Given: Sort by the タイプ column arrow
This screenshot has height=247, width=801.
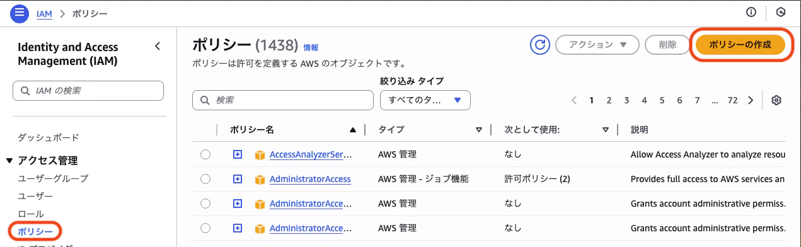Looking at the screenshot, I should point(479,130).
